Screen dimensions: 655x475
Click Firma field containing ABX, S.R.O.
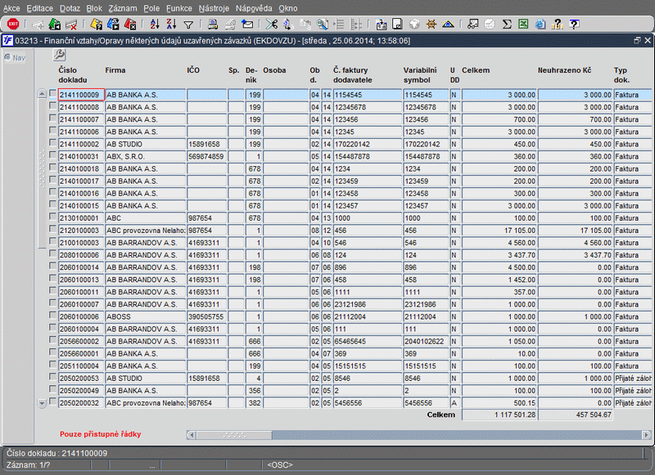tap(145, 156)
